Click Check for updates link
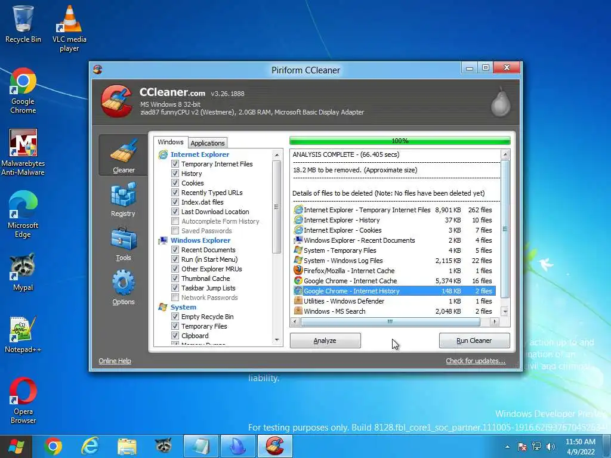The width and height of the screenshot is (611, 458). (x=476, y=361)
